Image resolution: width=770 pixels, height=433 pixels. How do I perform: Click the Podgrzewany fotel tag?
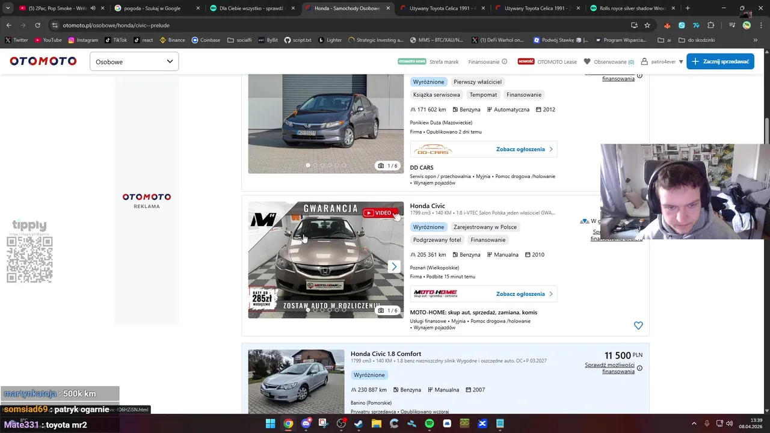pyautogui.click(x=437, y=240)
